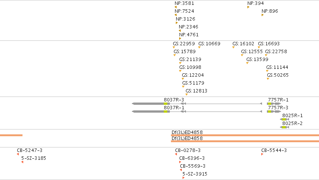Select the GS:22959 insertion label
This screenshot has height=180, width=319.
(x=184, y=44)
